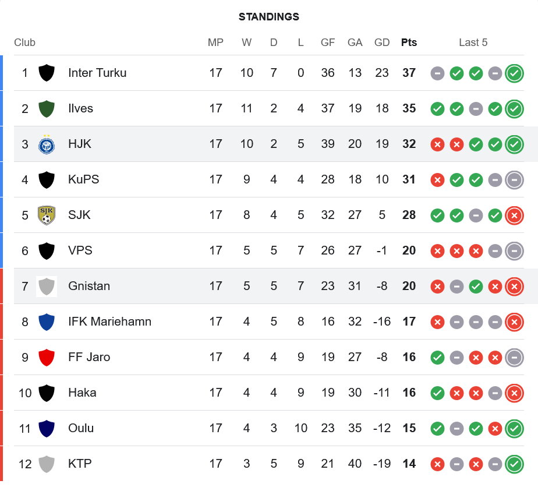Open KTP's most recent win icon

tap(514, 464)
